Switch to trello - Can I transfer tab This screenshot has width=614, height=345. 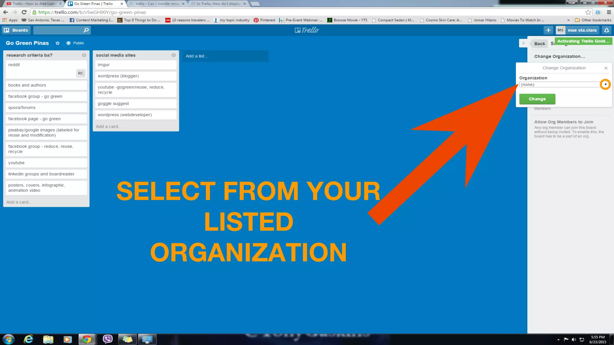(x=157, y=4)
